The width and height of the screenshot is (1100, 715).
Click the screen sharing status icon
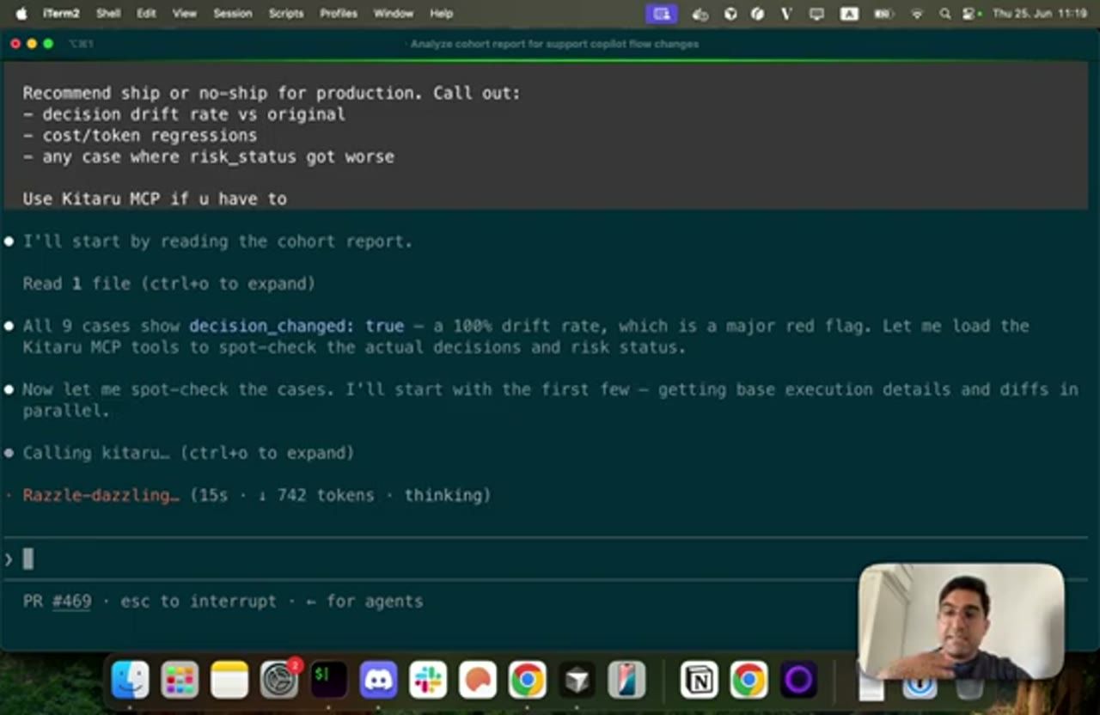click(x=661, y=14)
